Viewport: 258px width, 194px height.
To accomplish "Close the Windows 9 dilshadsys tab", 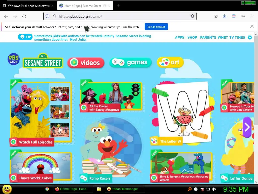I will [52, 6].
